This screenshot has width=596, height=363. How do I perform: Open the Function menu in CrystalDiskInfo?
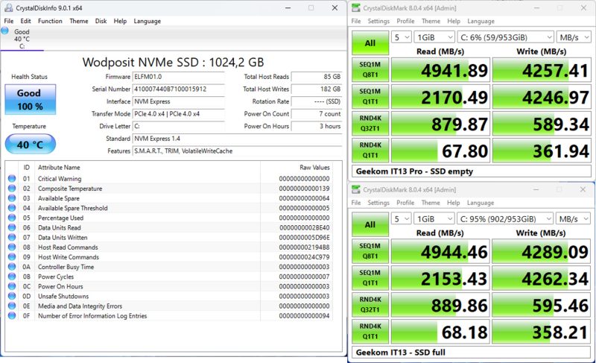pos(50,21)
